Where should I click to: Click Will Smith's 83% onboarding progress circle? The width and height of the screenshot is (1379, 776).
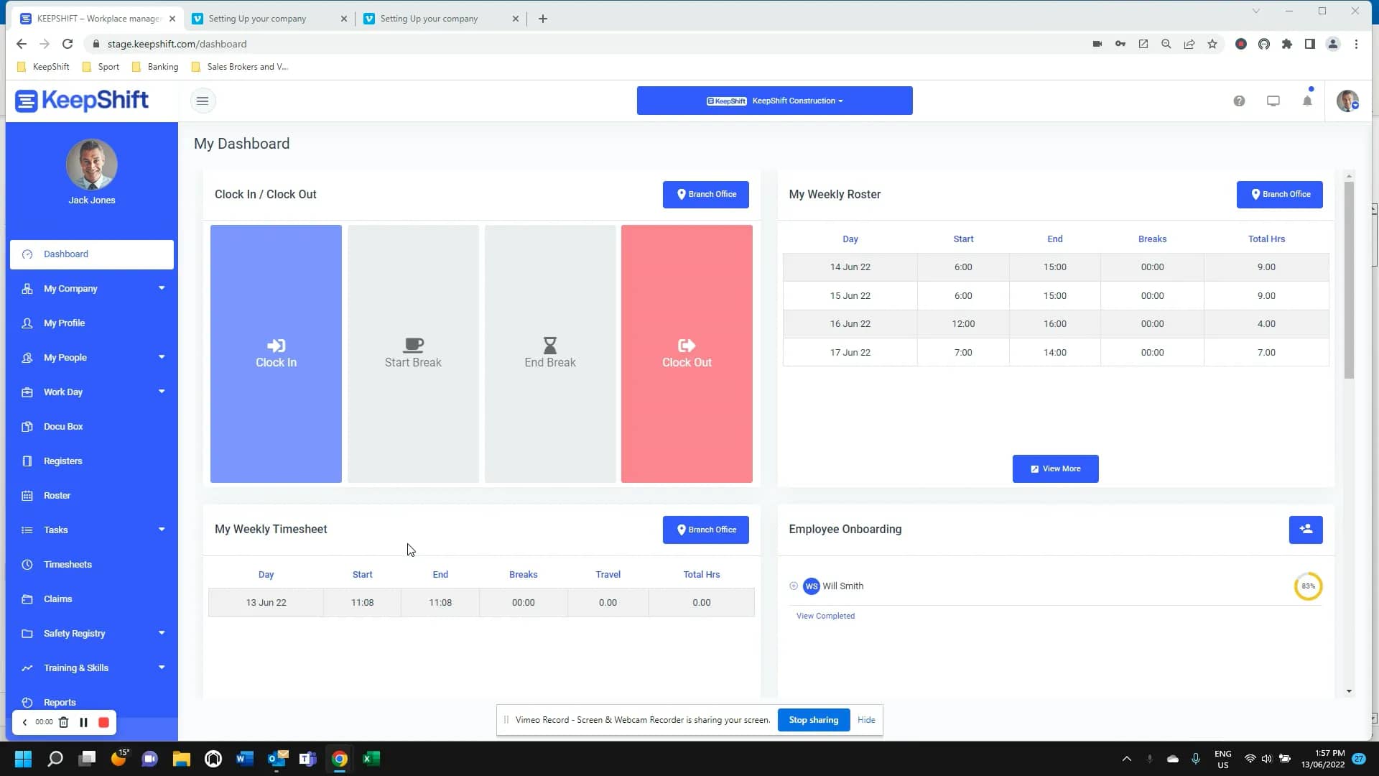coord(1307,586)
